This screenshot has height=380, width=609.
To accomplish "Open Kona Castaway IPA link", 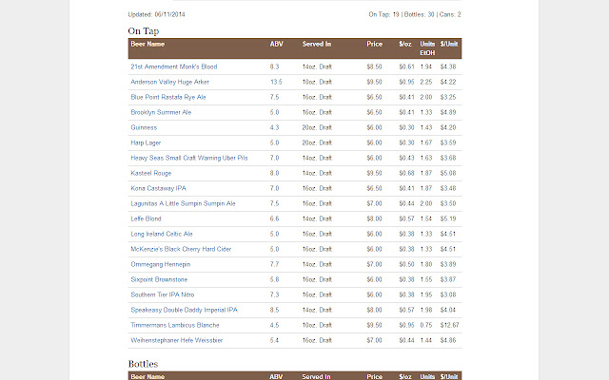I will [159, 188].
